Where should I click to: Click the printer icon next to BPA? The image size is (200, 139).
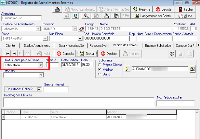click(106, 16)
